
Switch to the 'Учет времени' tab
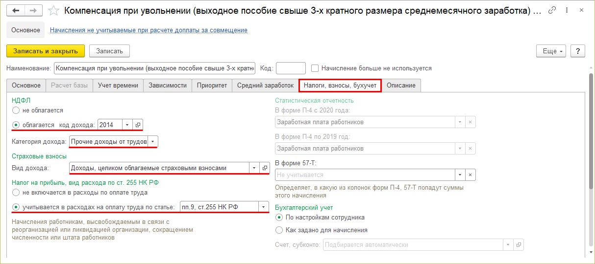click(x=118, y=85)
